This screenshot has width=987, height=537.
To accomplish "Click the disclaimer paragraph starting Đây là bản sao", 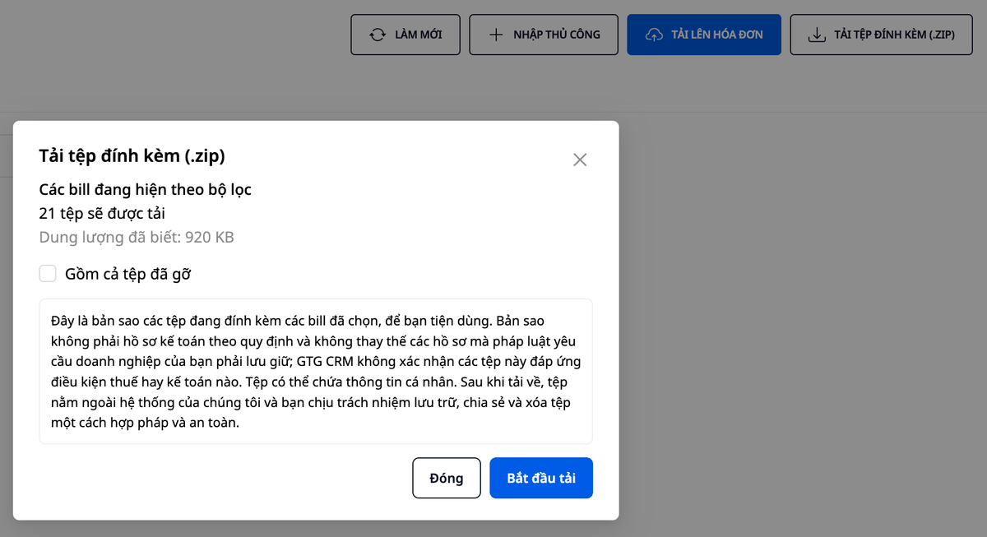I will [316, 372].
